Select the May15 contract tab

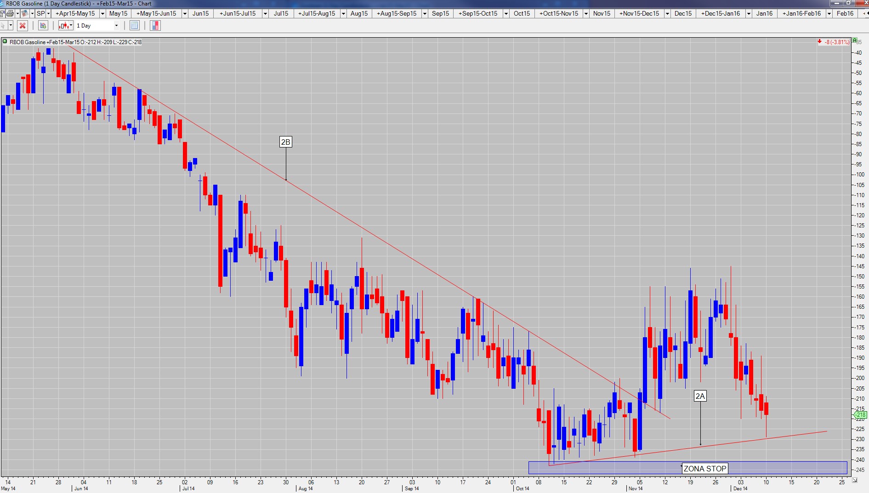[x=119, y=14]
